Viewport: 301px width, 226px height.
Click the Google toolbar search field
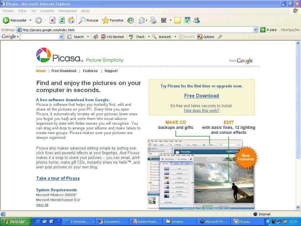(x=40, y=37)
